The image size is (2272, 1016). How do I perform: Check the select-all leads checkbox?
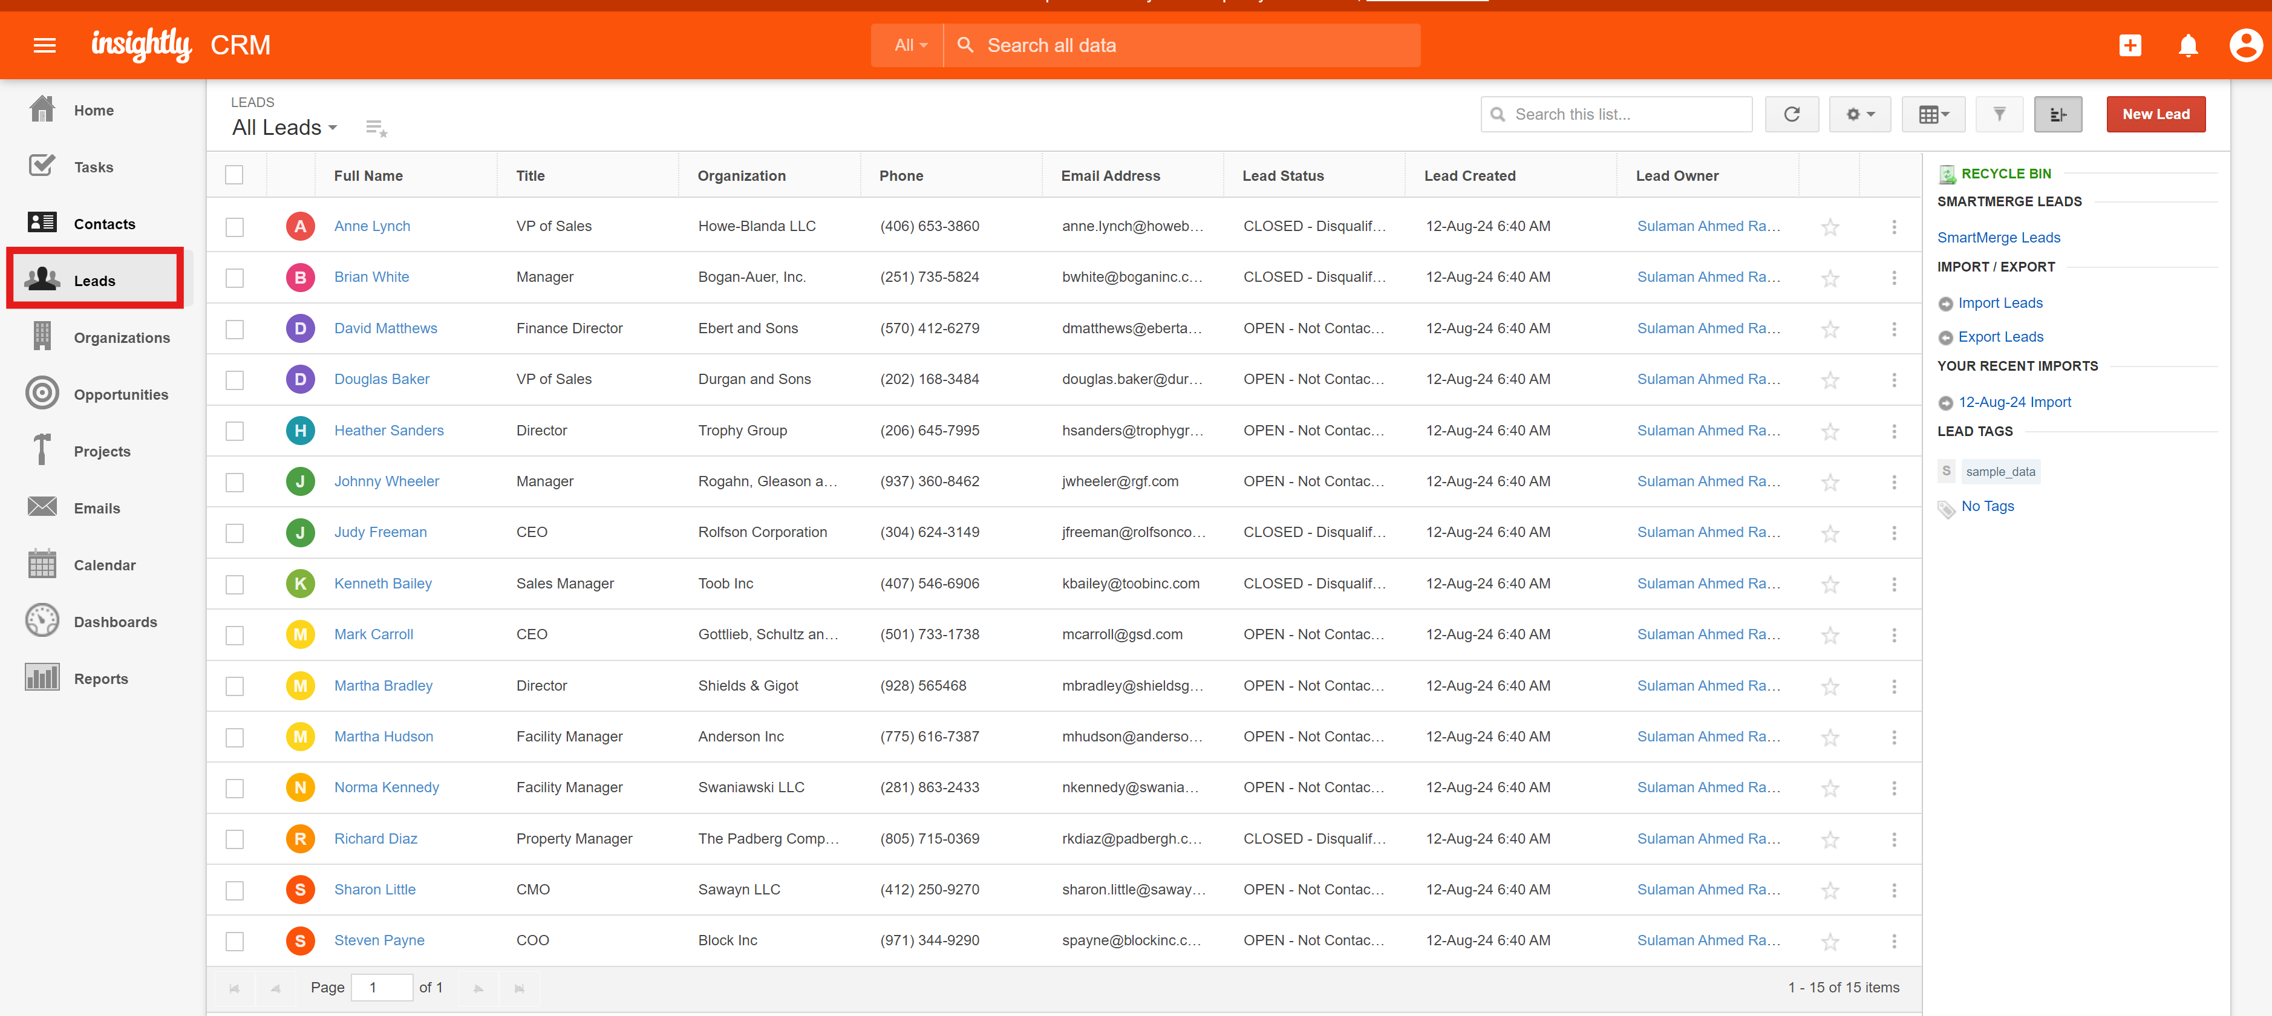(x=233, y=175)
